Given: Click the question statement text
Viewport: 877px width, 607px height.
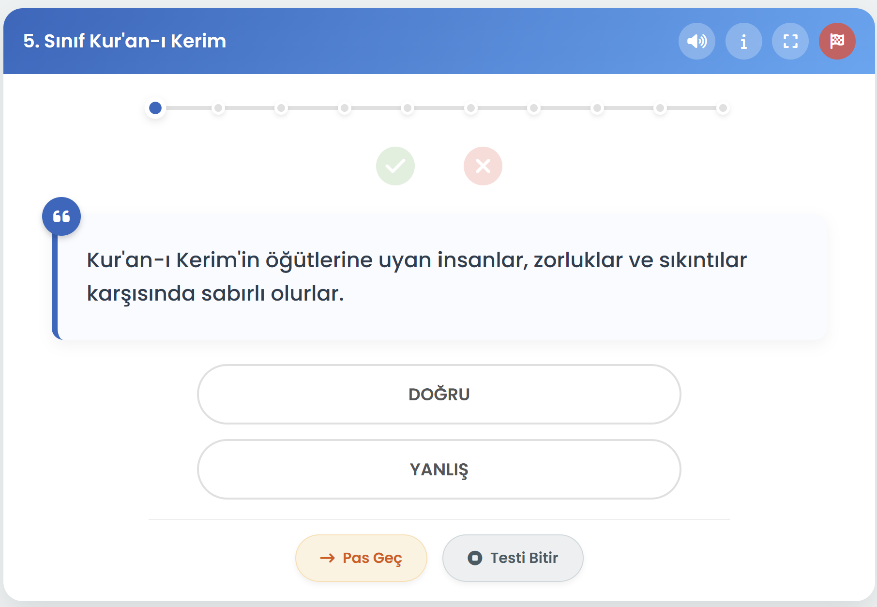Looking at the screenshot, I should [x=416, y=276].
